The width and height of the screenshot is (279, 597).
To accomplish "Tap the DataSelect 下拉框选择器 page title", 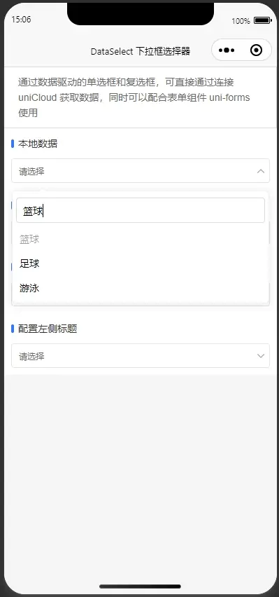I will (141, 51).
